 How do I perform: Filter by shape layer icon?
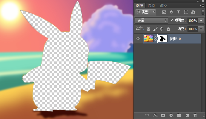[x=186, y=12]
